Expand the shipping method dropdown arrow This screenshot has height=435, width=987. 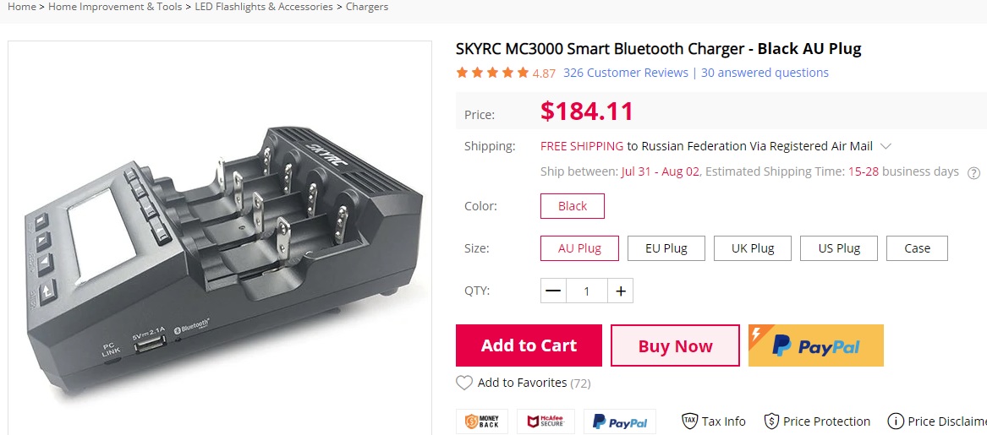pyautogui.click(x=886, y=146)
